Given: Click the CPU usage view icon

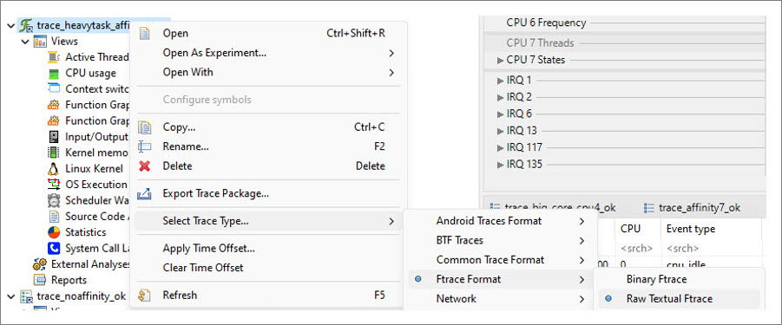Looking at the screenshot, I should [x=53, y=73].
